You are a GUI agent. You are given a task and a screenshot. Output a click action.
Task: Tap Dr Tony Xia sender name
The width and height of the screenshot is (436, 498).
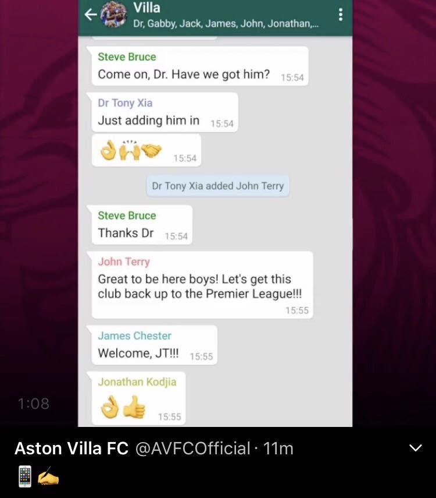(125, 103)
